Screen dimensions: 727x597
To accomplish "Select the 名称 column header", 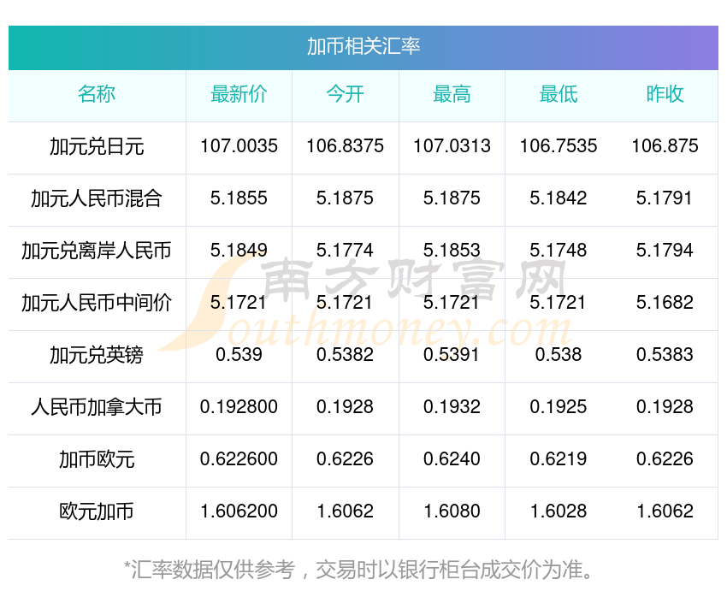I will pos(97,94).
